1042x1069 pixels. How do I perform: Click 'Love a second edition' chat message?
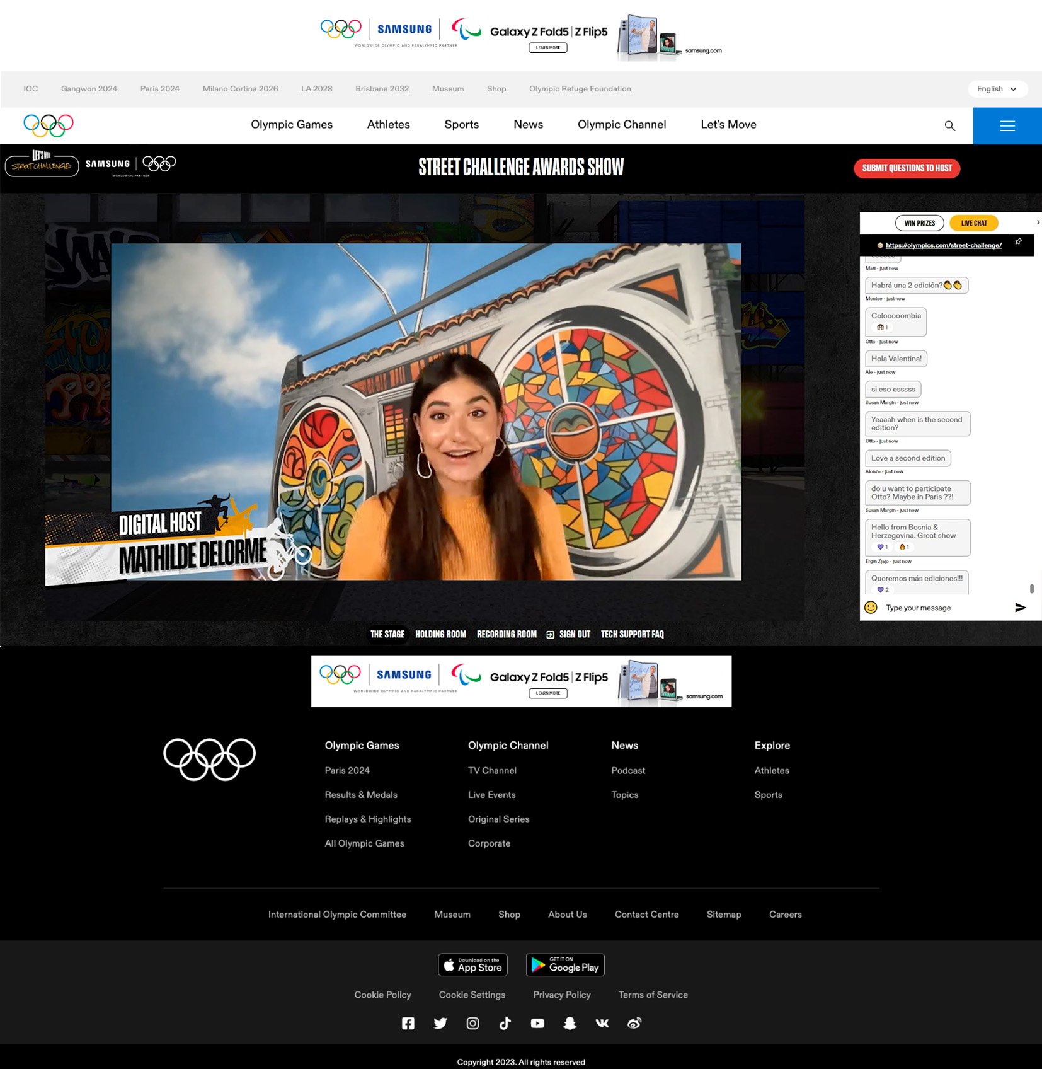(908, 458)
